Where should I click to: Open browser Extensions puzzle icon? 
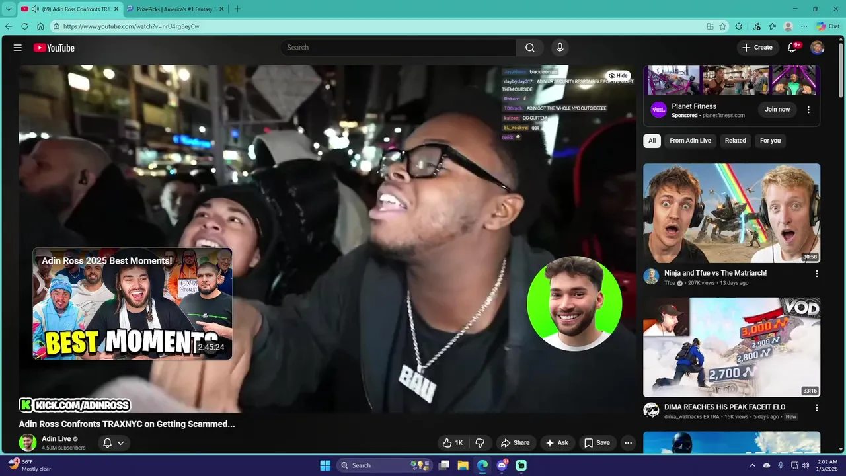(739, 26)
